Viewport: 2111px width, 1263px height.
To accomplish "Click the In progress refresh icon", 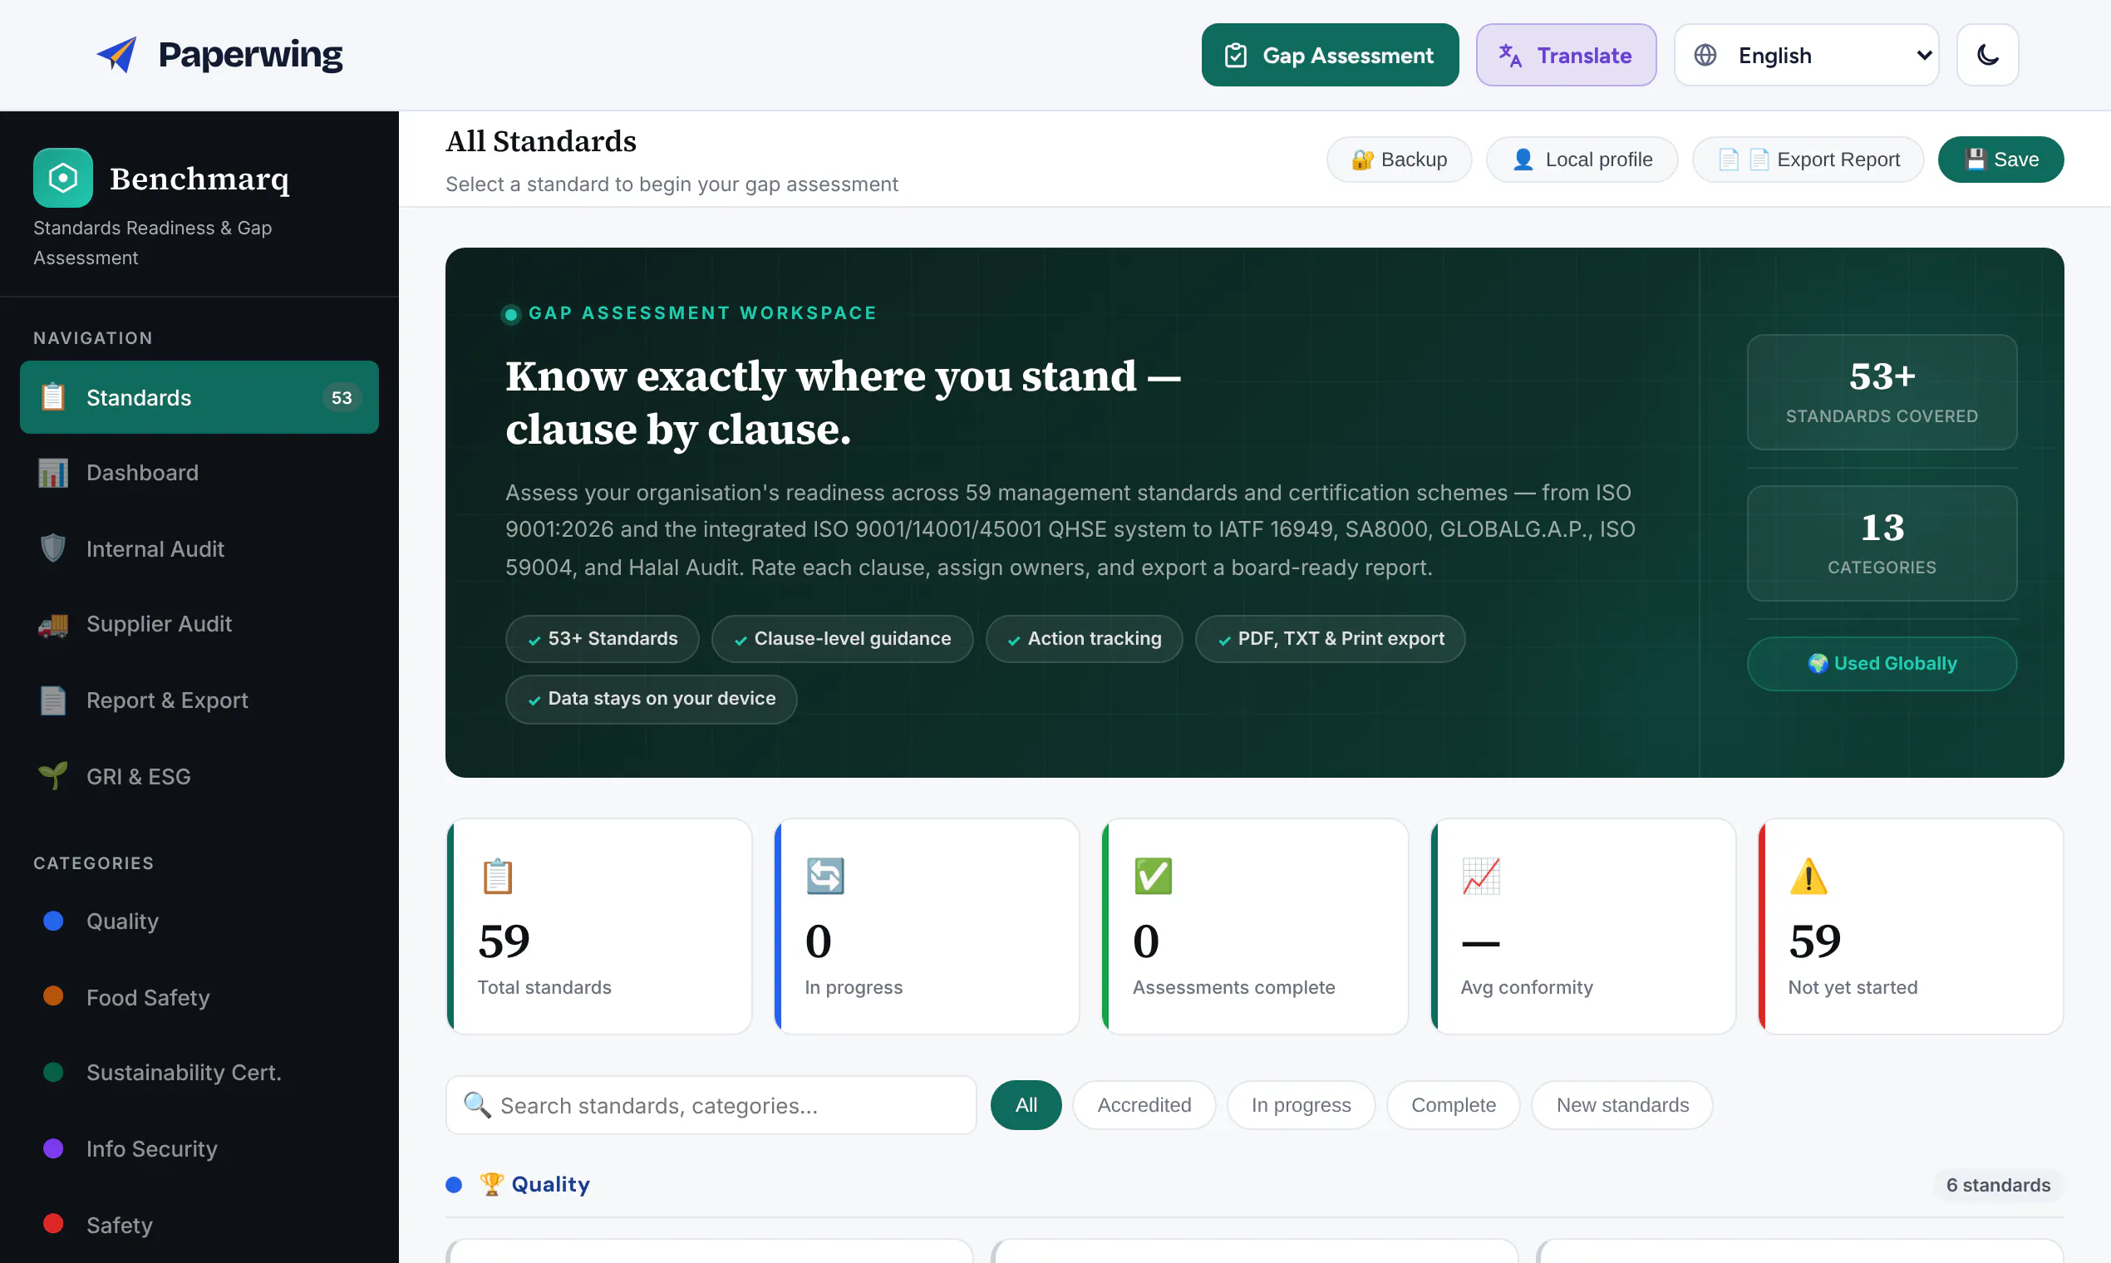I will [824, 876].
